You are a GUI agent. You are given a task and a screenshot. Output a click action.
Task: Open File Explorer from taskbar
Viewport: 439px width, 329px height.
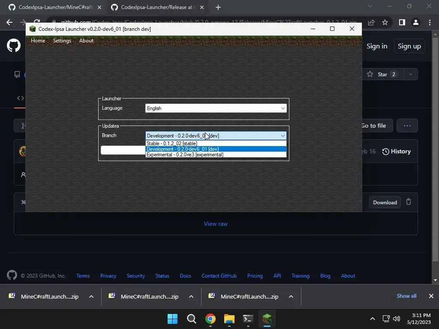pos(229,319)
